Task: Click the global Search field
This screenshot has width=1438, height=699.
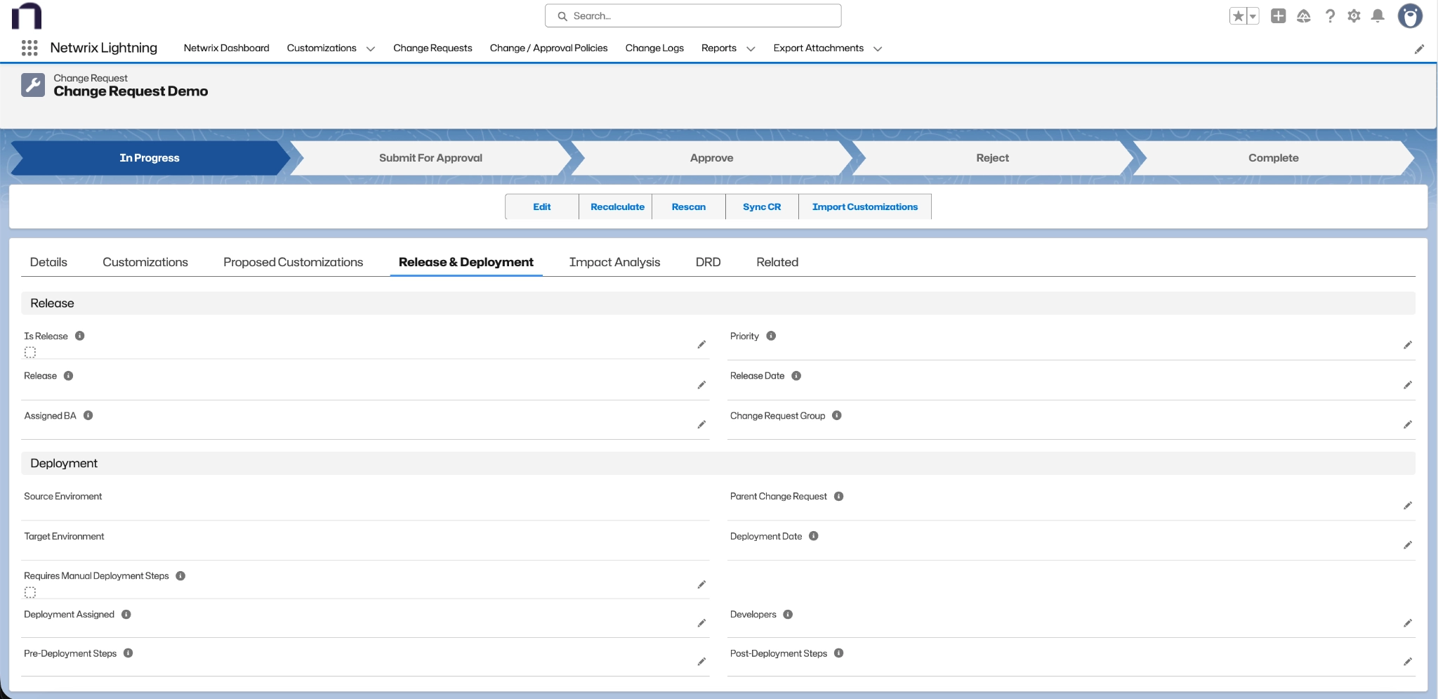Action: tap(693, 15)
